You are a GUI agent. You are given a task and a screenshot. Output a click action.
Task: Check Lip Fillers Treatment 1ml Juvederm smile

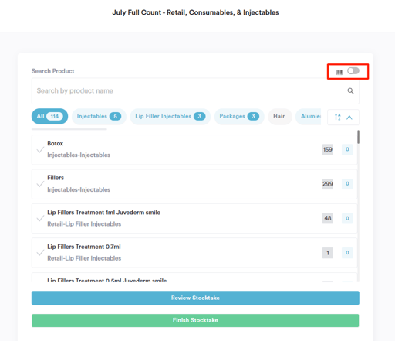click(x=40, y=218)
